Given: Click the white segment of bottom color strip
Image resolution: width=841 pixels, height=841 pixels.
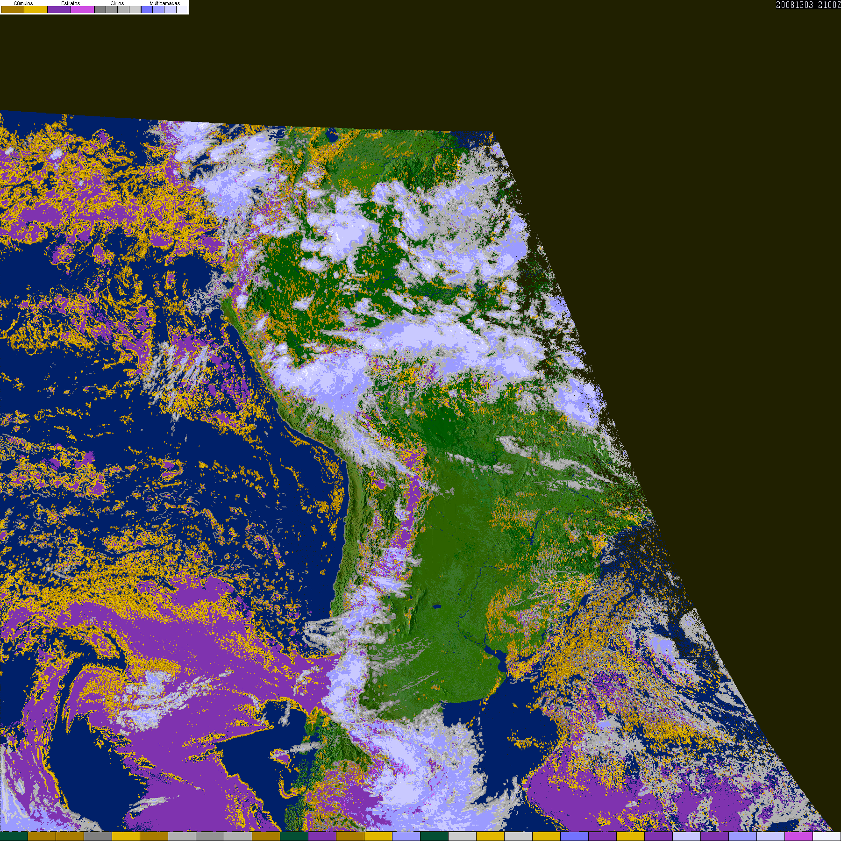Looking at the screenshot, I should click(827, 836).
